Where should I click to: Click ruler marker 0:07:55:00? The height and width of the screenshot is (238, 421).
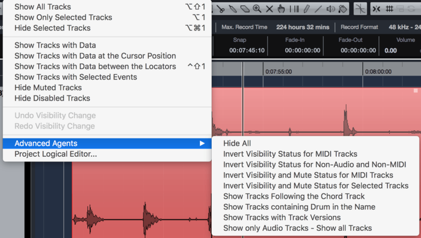pos(279,72)
